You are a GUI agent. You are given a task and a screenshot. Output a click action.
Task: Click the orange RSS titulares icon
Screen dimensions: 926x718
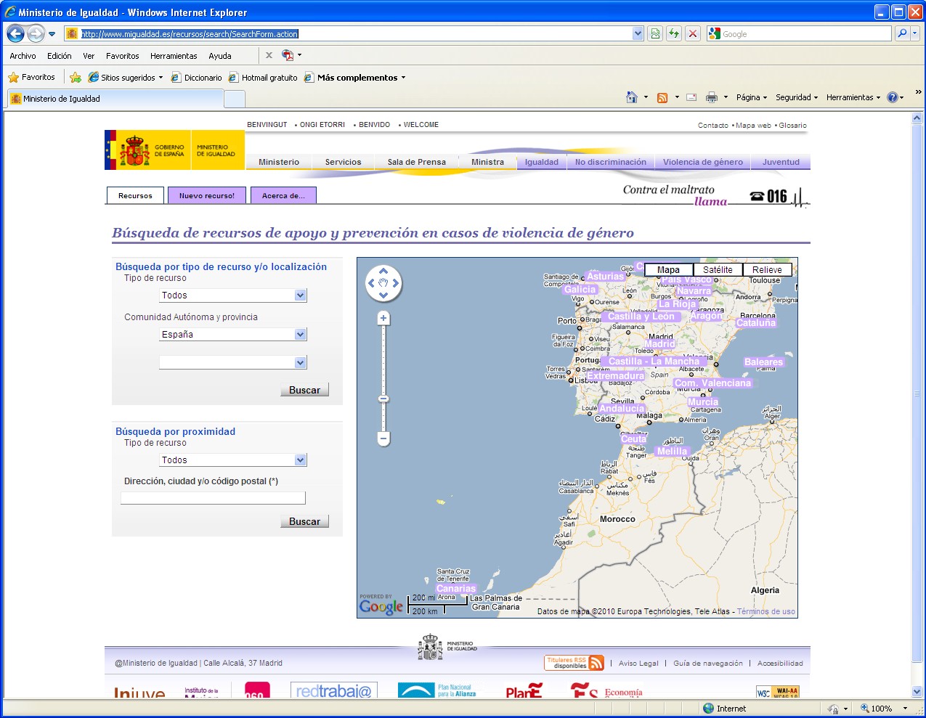coord(596,663)
